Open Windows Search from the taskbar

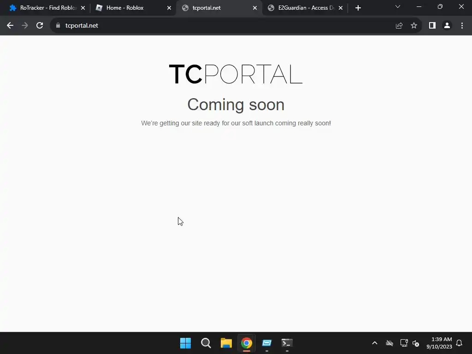pos(206,343)
